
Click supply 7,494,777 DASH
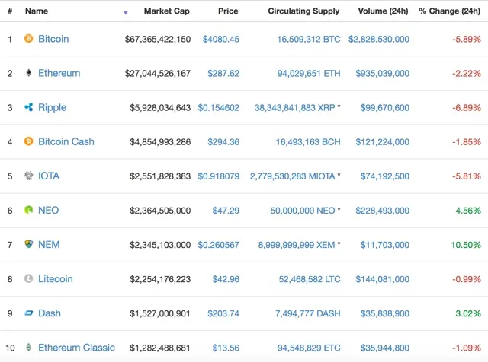coord(308,313)
